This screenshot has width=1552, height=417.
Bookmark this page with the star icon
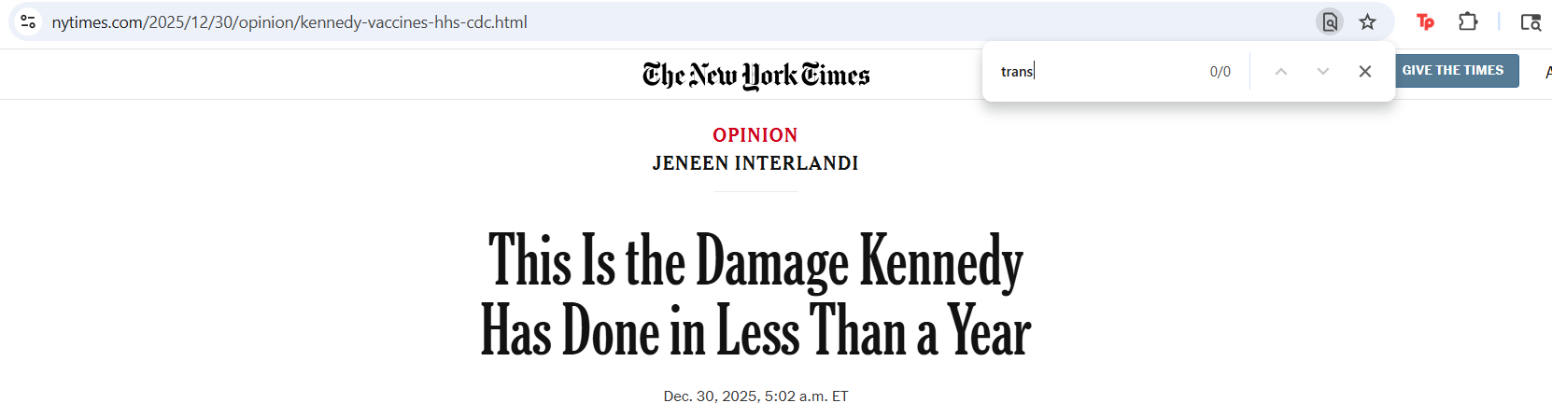1367,21
